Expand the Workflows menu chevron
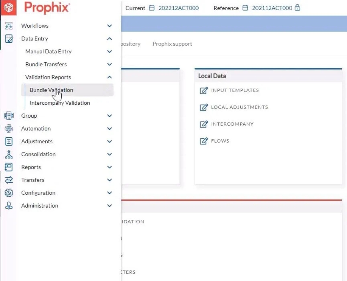 [109, 26]
